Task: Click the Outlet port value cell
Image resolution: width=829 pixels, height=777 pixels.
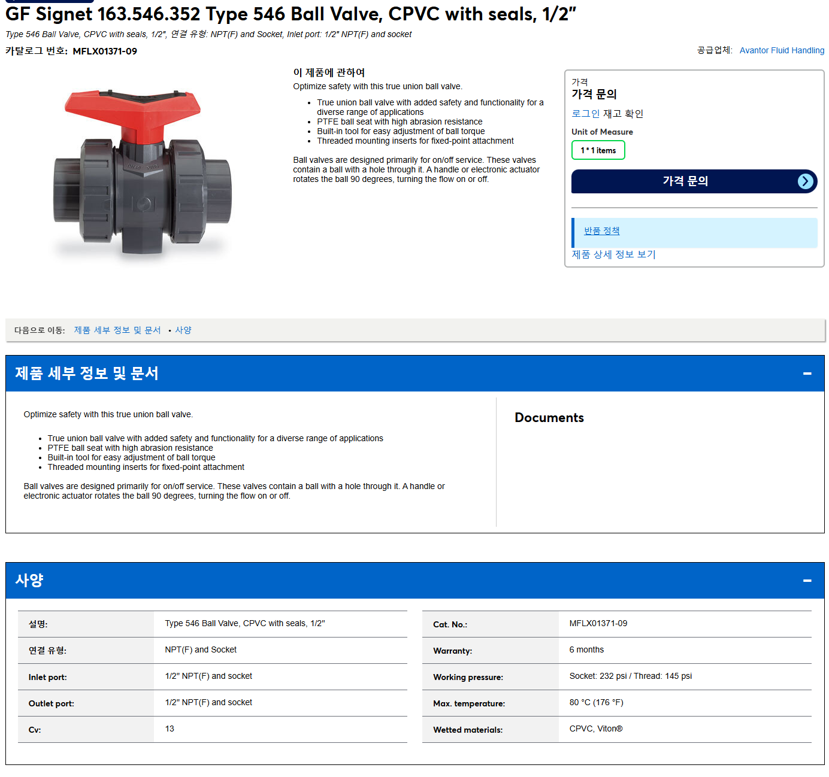Action: coord(280,703)
